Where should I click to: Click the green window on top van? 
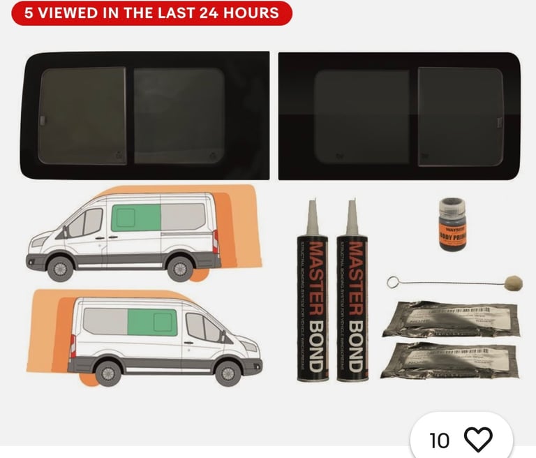[x=136, y=218]
